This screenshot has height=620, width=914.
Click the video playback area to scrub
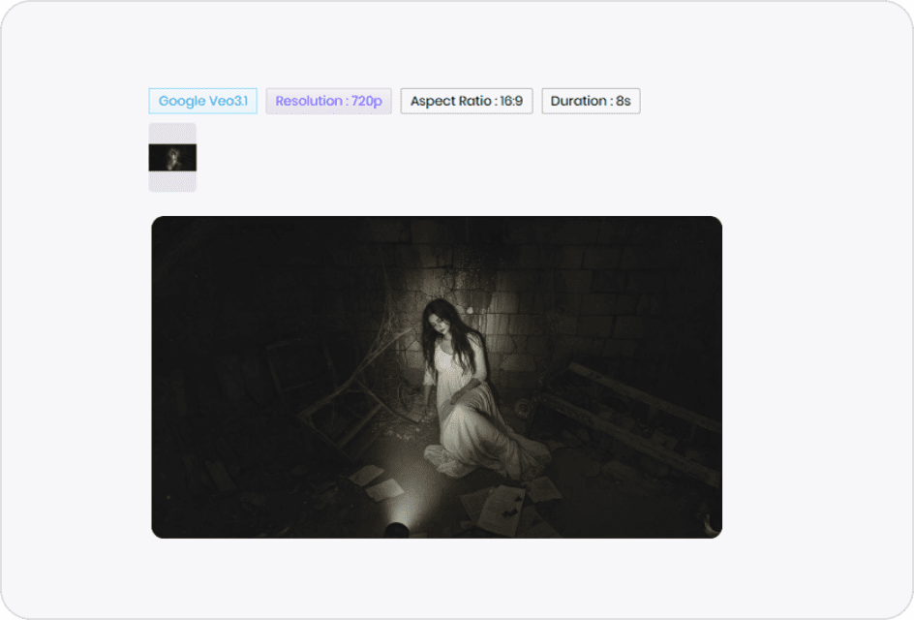click(437, 377)
